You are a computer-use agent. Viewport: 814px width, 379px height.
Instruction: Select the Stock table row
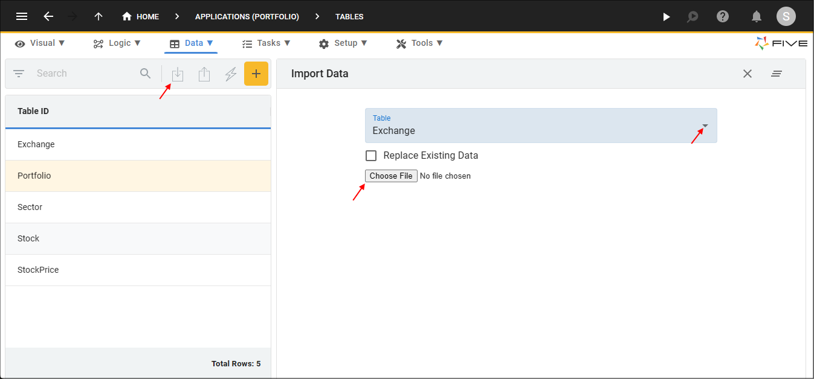[x=138, y=238]
